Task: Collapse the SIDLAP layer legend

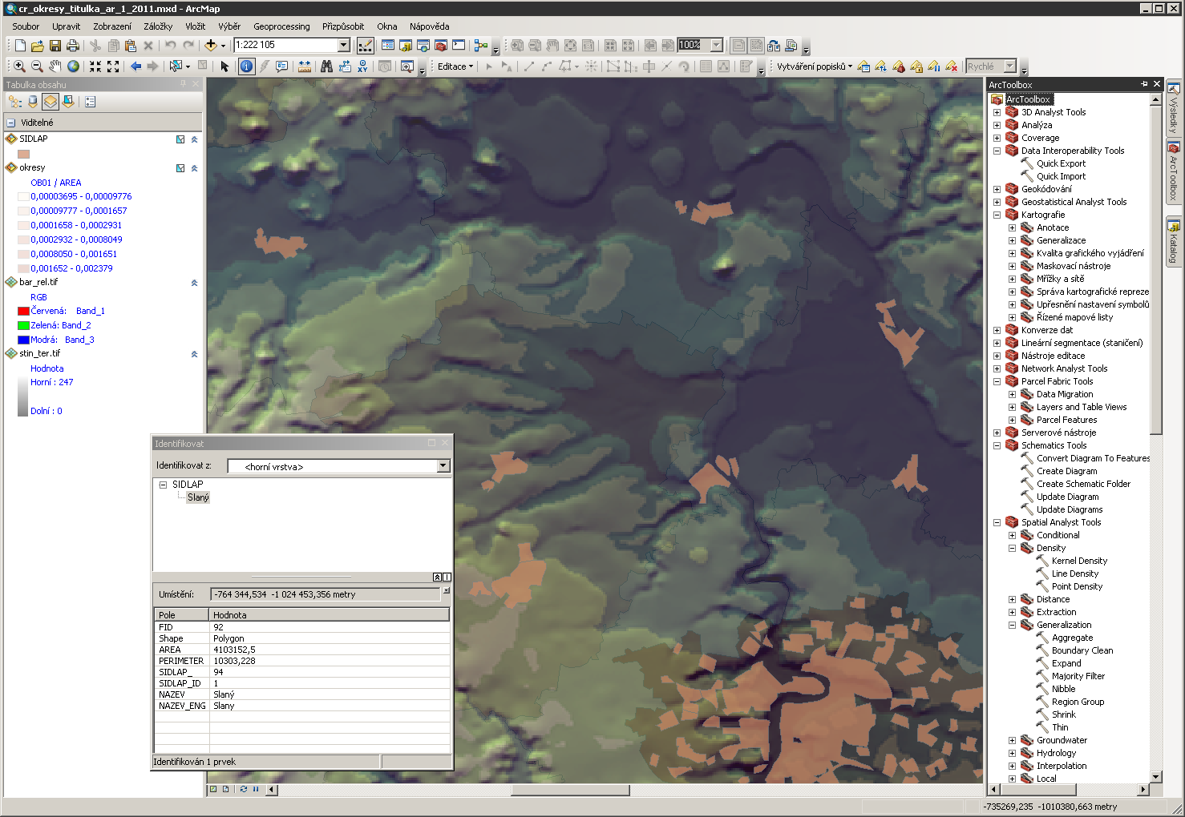Action: coord(194,139)
